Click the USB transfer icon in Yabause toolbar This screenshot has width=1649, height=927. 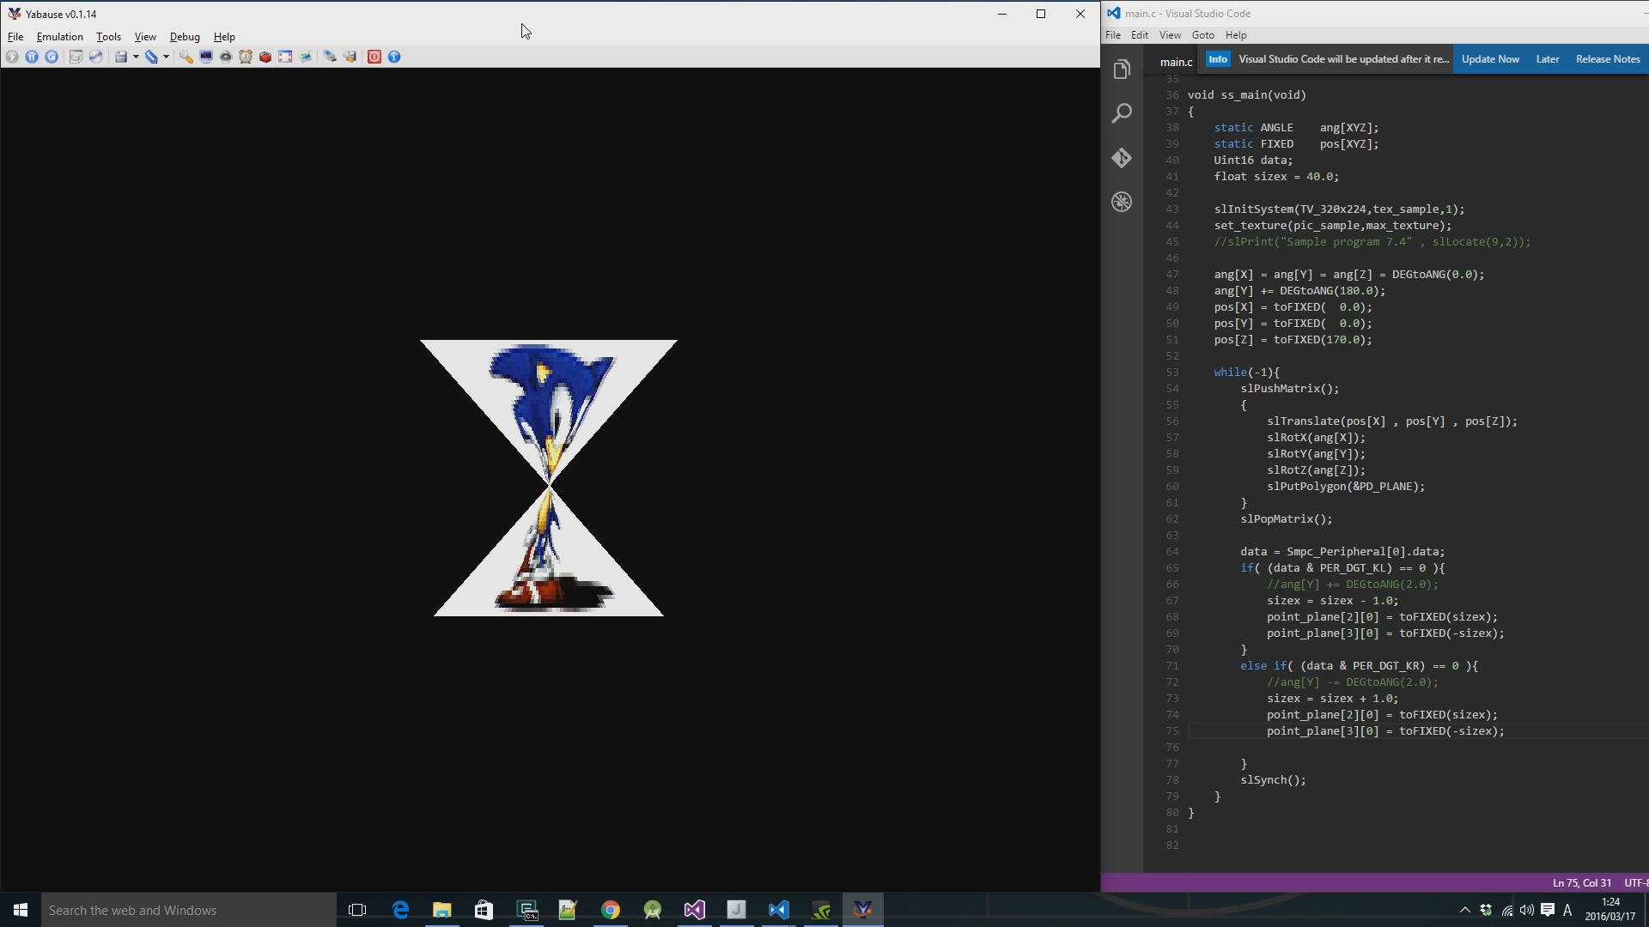330,57
